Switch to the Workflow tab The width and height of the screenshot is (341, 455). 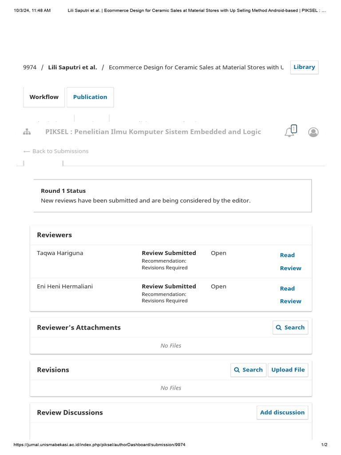pyautogui.click(x=44, y=97)
